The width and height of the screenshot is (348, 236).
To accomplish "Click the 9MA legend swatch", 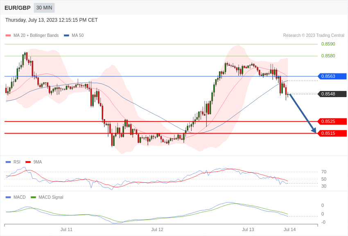I will pos(28,162).
